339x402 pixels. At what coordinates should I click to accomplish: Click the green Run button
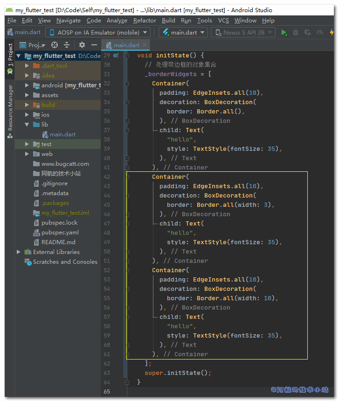[x=284, y=33]
